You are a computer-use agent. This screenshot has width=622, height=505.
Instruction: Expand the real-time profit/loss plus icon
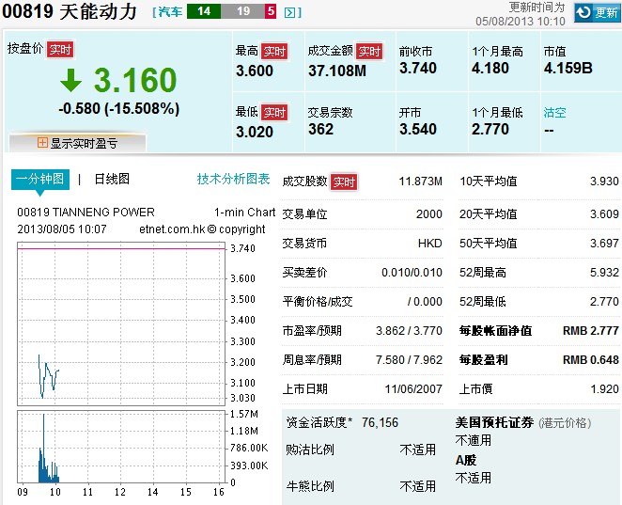coord(42,143)
